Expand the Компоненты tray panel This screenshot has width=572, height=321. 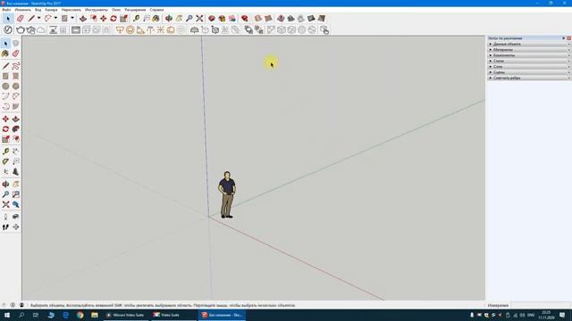point(529,55)
